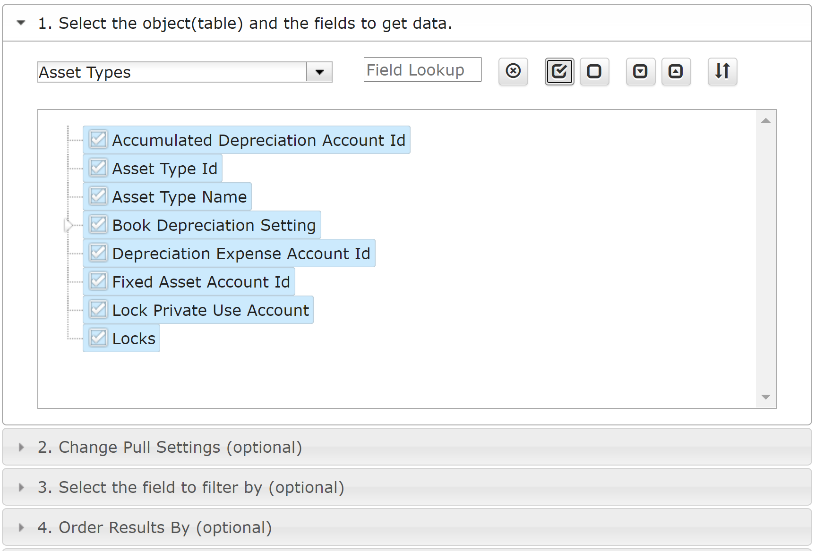This screenshot has height=551, width=815.
Task: Select the Locks field label
Action: 134,339
